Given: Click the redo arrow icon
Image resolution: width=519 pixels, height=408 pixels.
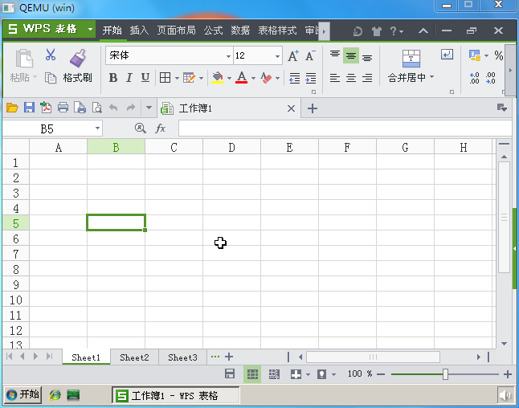Looking at the screenshot, I should pyautogui.click(x=131, y=108).
